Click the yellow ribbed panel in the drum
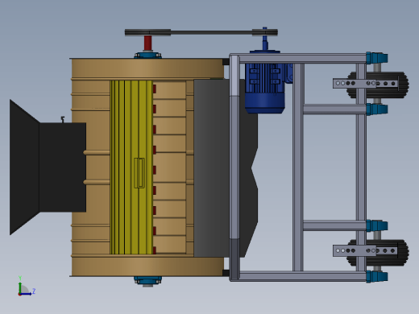This screenshot has height=314, width=419. [x=131, y=167]
